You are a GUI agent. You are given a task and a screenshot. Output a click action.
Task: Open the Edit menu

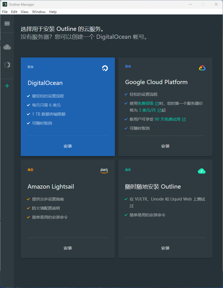[14, 12]
